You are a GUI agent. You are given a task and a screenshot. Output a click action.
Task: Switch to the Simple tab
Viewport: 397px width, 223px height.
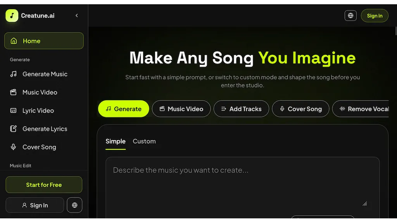[x=116, y=141]
